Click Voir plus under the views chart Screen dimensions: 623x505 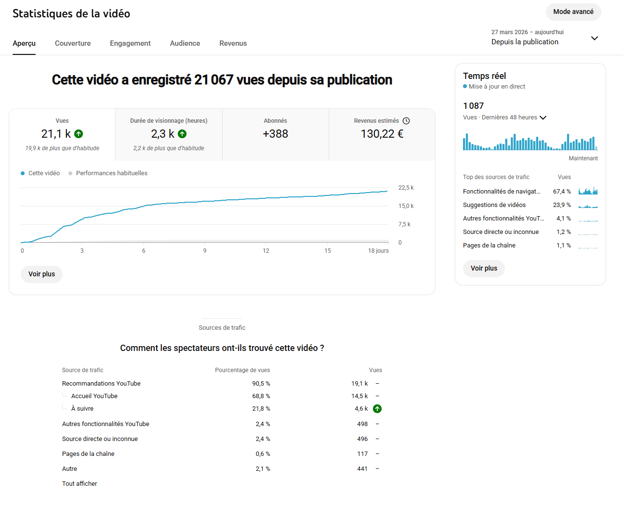point(42,274)
